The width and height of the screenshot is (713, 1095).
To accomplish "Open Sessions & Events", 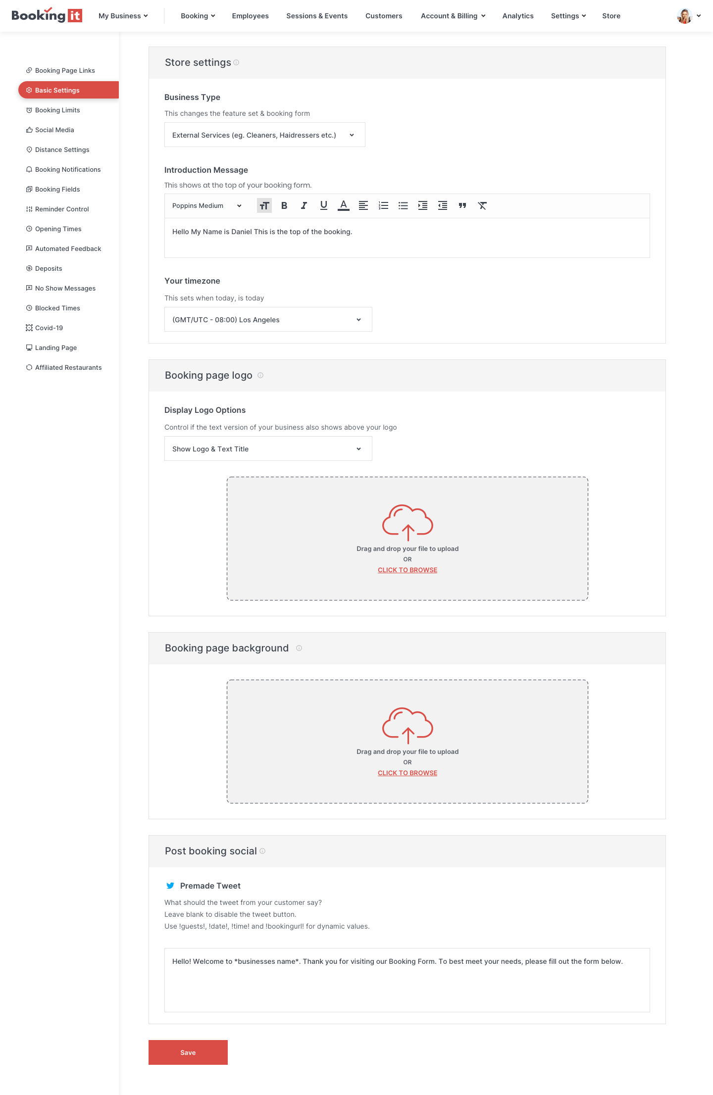I will click(x=317, y=16).
